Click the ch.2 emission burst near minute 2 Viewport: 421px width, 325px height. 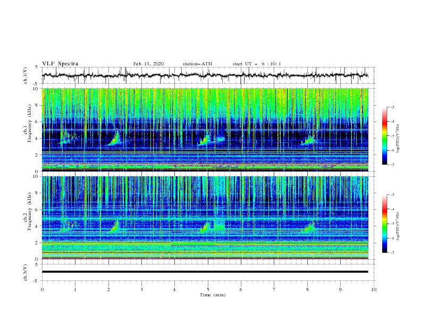coord(115,227)
